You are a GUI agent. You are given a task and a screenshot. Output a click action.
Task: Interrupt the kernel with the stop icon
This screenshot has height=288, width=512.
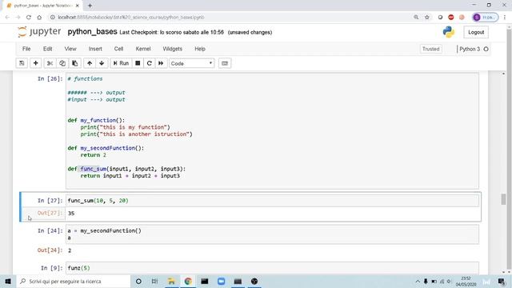[138, 63]
